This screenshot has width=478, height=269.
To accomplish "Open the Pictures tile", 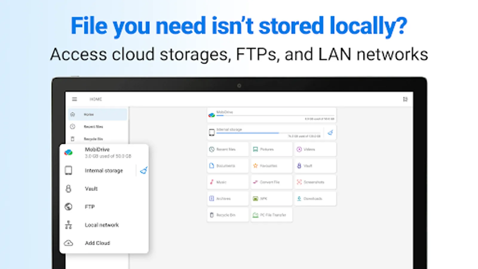I will [x=272, y=149].
